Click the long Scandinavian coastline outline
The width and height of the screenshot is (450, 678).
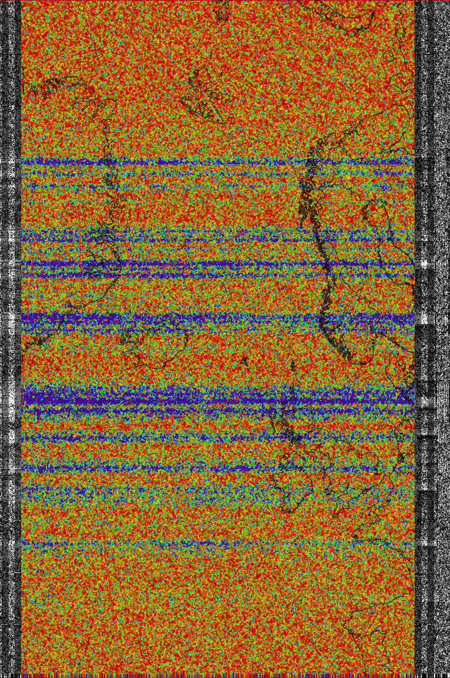coord(325,251)
